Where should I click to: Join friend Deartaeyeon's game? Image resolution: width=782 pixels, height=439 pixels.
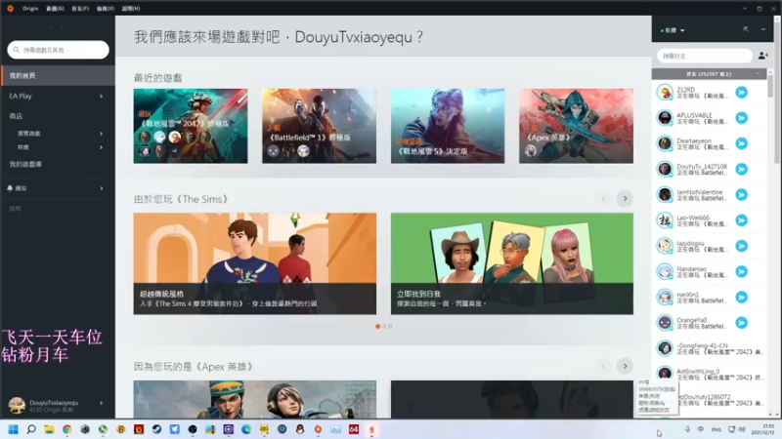(742, 143)
